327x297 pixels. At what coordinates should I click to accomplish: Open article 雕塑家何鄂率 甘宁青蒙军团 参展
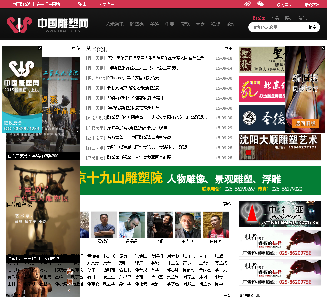(139, 157)
